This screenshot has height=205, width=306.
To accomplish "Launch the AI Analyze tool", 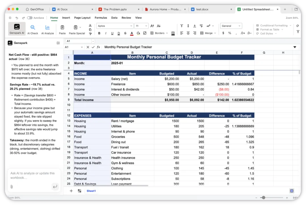I will 47,30.
